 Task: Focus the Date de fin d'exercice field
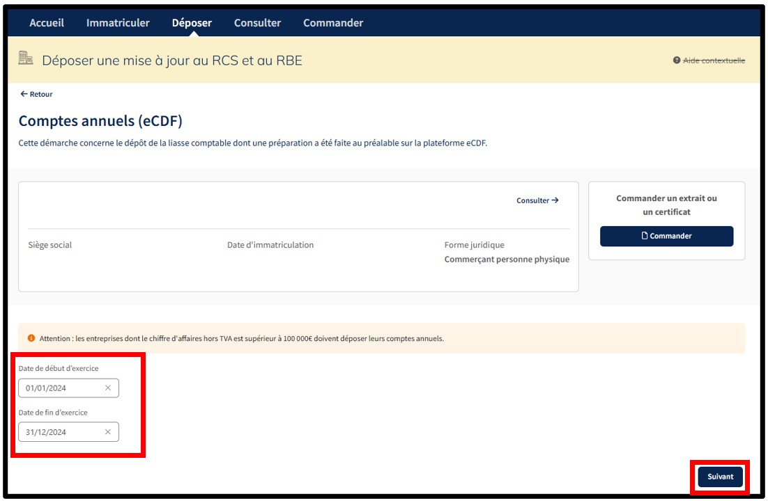(61, 432)
